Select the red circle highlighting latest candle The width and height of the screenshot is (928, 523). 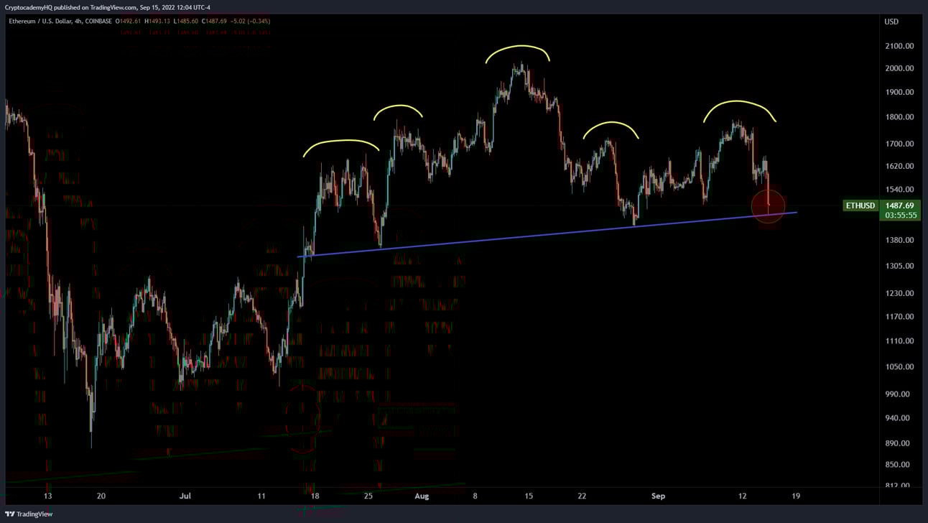[768, 206]
